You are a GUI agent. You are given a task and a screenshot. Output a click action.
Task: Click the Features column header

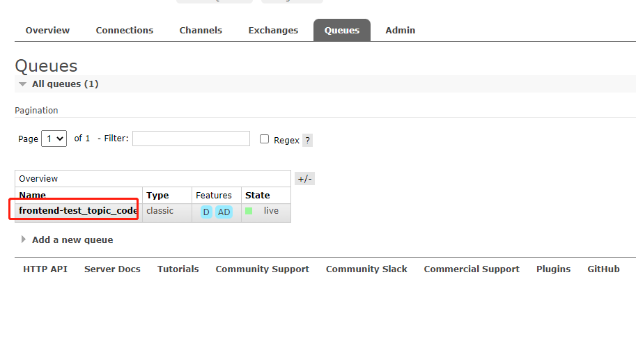[x=214, y=196]
